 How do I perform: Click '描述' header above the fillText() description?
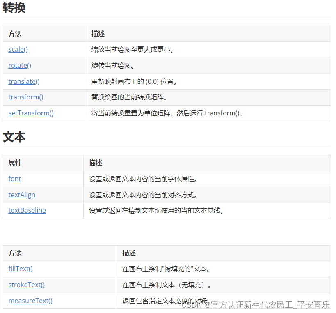click(129, 253)
